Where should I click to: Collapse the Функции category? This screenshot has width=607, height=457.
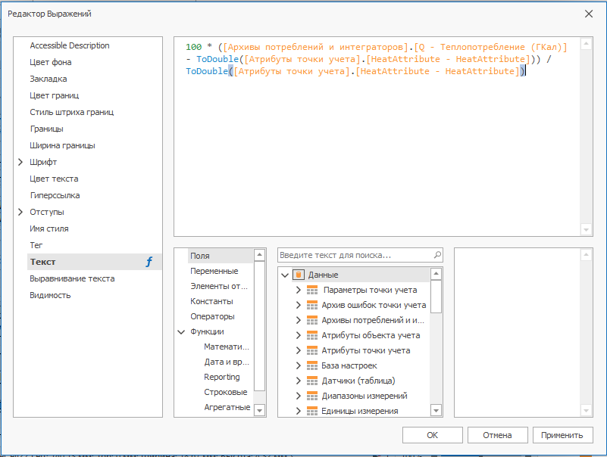[x=181, y=331]
